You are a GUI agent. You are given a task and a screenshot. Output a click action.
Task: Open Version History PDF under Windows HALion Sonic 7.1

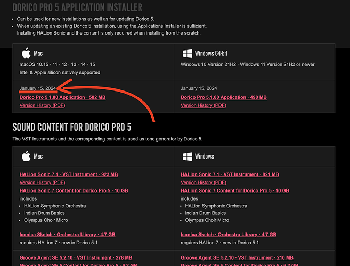click(x=204, y=182)
